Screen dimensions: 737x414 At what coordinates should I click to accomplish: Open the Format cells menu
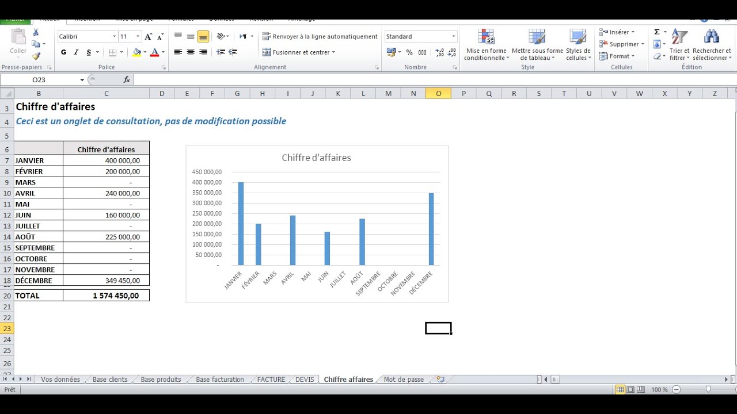click(617, 56)
